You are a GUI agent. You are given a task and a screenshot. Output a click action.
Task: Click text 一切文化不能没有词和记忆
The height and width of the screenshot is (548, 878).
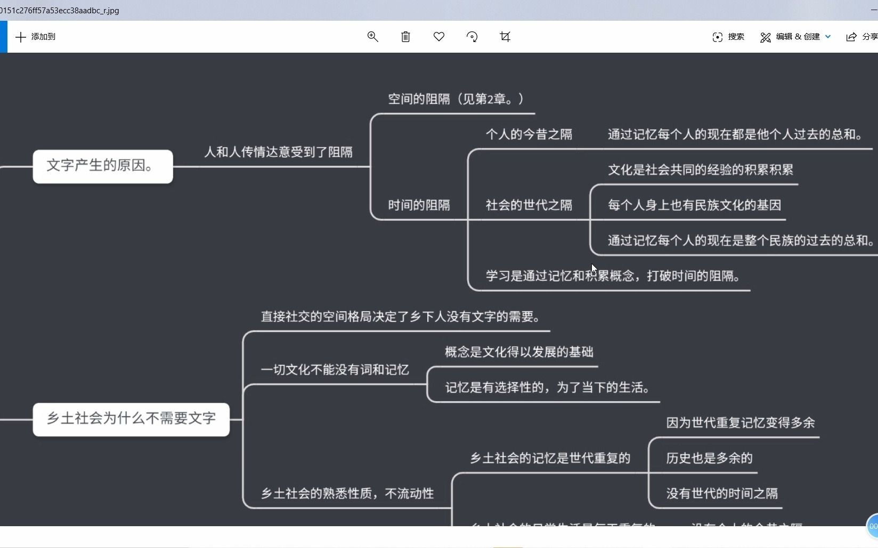coord(335,370)
